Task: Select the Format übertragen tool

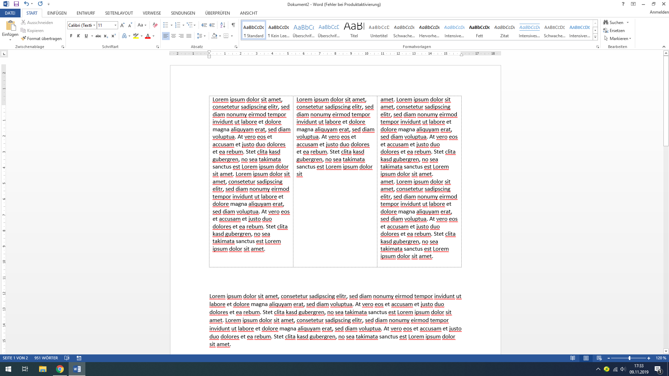Action: (41, 38)
